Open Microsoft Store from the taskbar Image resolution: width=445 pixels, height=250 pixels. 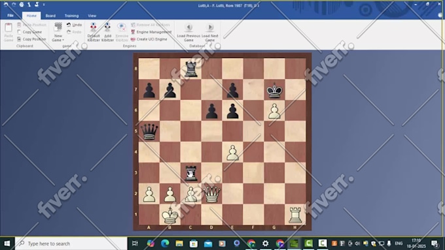(194, 243)
